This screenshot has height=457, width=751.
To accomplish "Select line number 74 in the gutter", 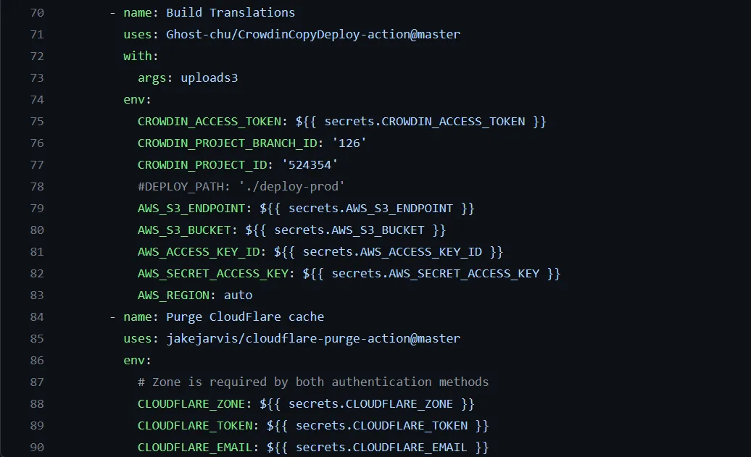I will pyautogui.click(x=36, y=99).
